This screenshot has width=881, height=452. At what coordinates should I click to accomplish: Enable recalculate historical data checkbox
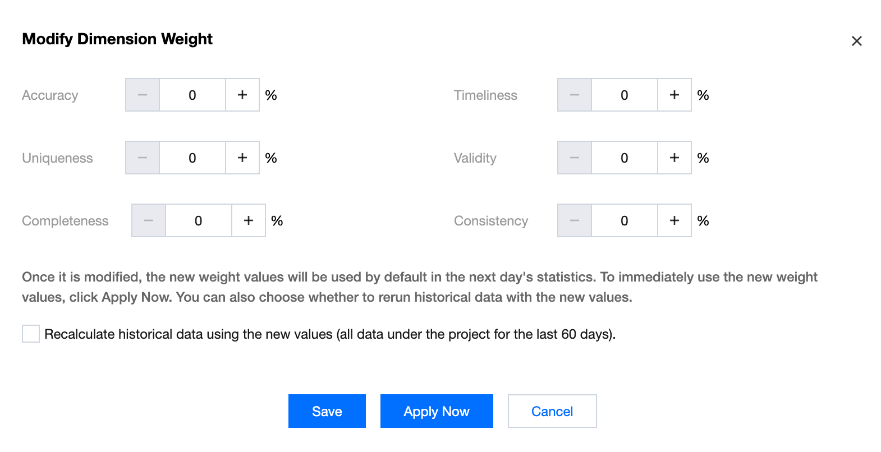(31, 334)
